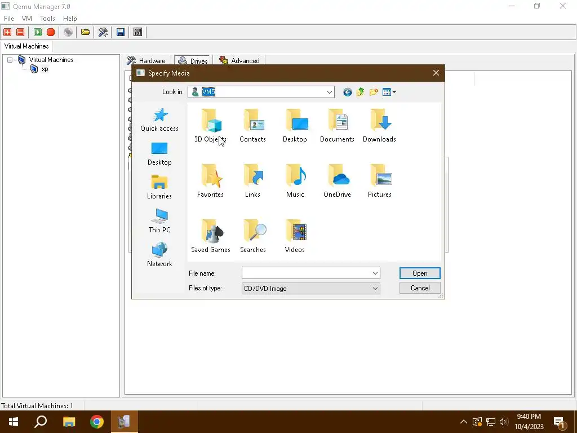Select the Favorites folder
The image size is (577, 433).
pyautogui.click(x=210, y=181)
